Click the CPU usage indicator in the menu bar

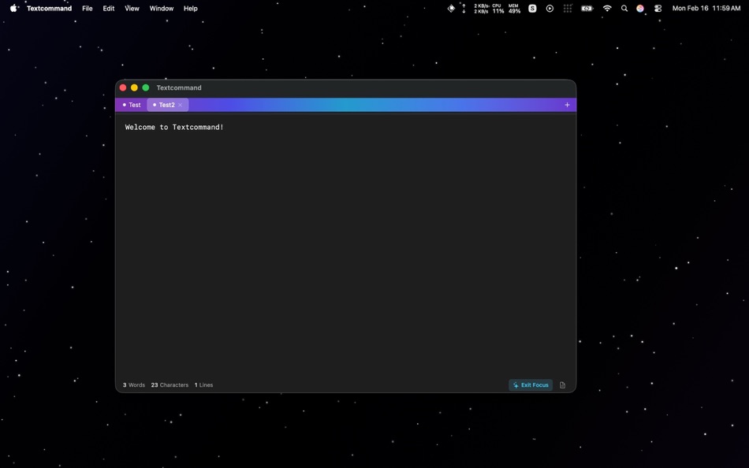(496, 8)
